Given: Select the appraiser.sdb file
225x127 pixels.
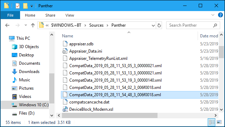Looking at the screenshot, I should click(x=81, y=44).
